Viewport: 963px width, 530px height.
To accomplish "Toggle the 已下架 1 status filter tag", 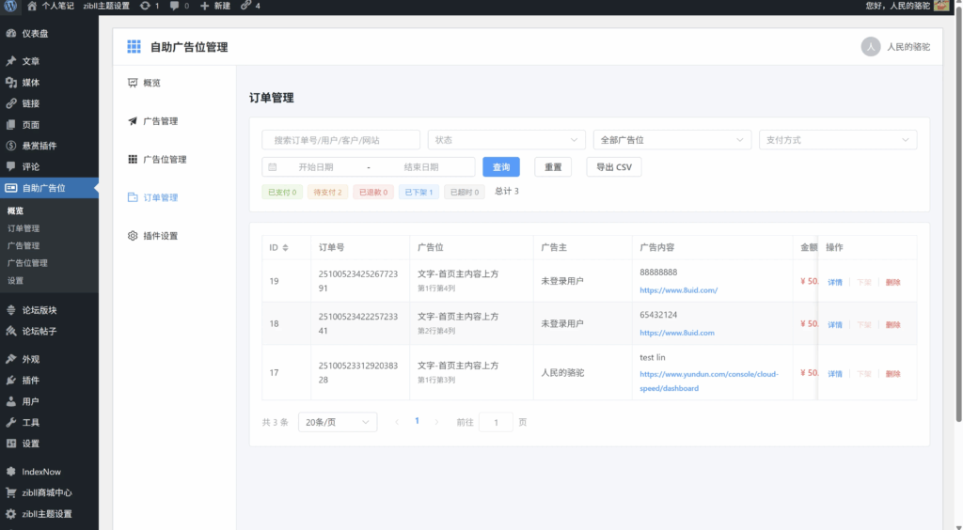I will (x=418, y=192).
